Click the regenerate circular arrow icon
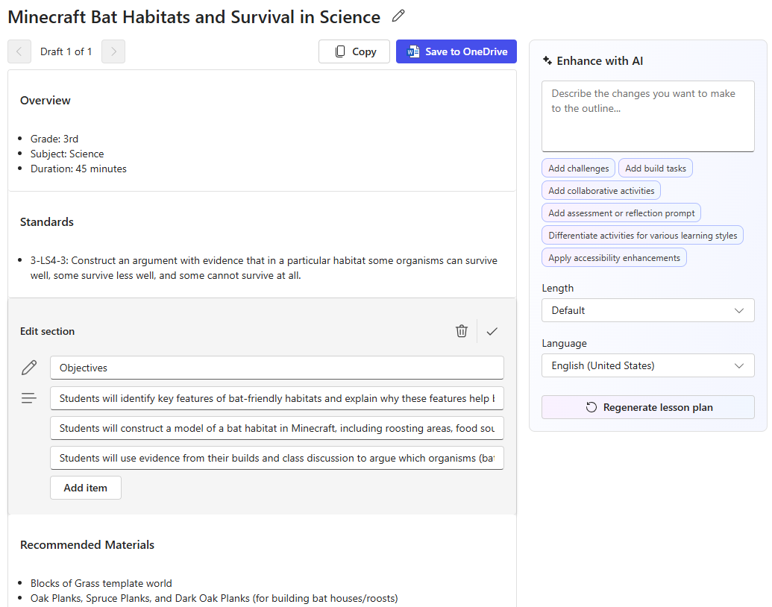Viewport: 772px width, 607px height. click(x=591, y=407)
